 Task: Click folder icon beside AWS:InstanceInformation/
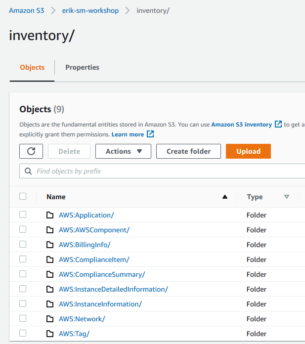50,304
